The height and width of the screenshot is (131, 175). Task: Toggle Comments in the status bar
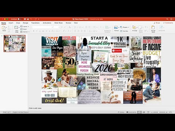tap(131, 112)
